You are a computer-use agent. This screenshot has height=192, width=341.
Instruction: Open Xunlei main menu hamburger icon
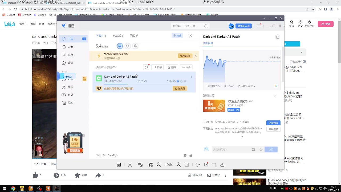coord(259,26)
